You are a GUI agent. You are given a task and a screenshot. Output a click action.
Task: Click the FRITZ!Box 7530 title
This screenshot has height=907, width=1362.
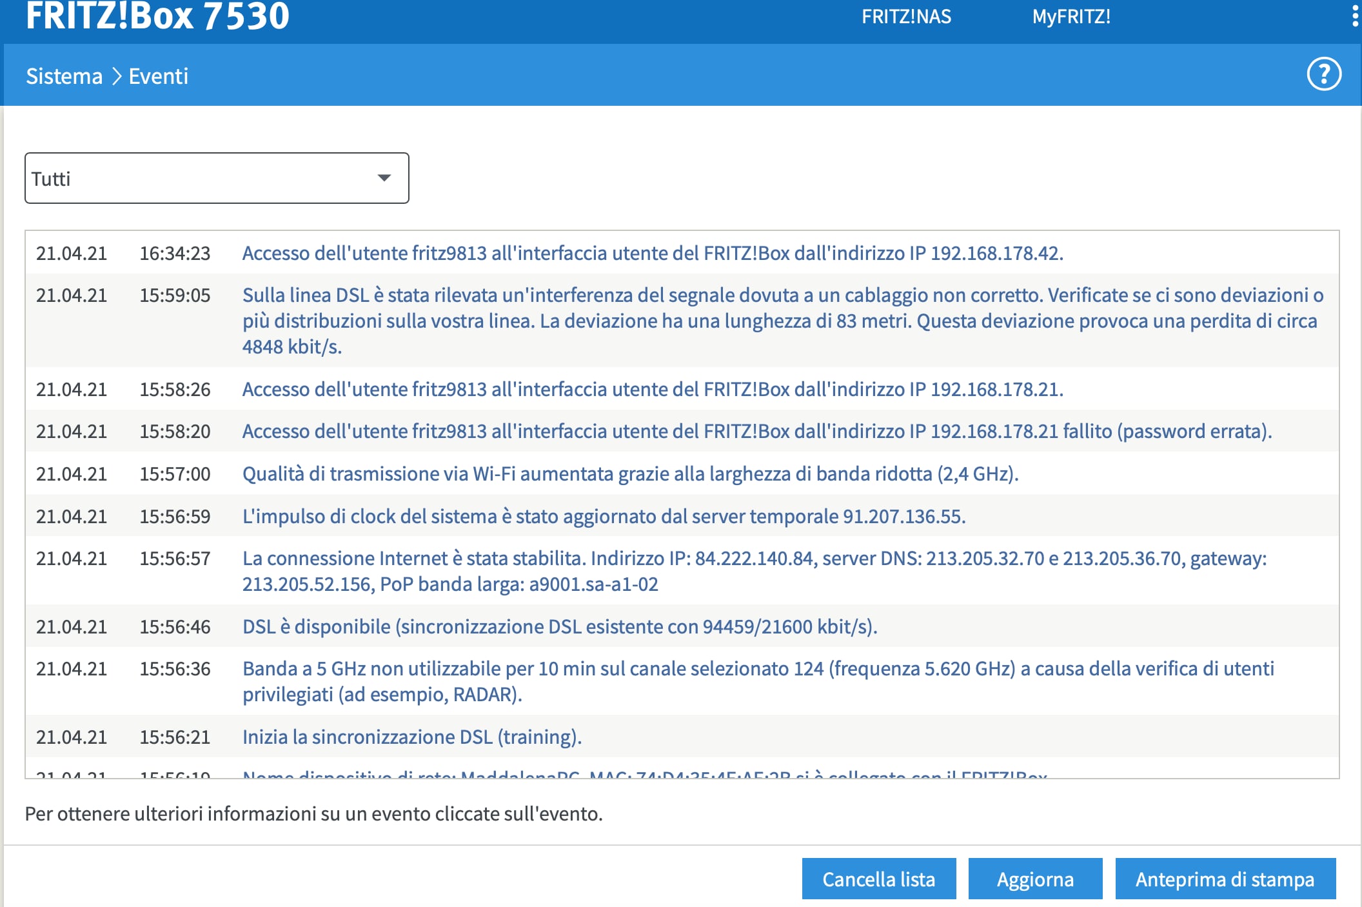(157, 17)
